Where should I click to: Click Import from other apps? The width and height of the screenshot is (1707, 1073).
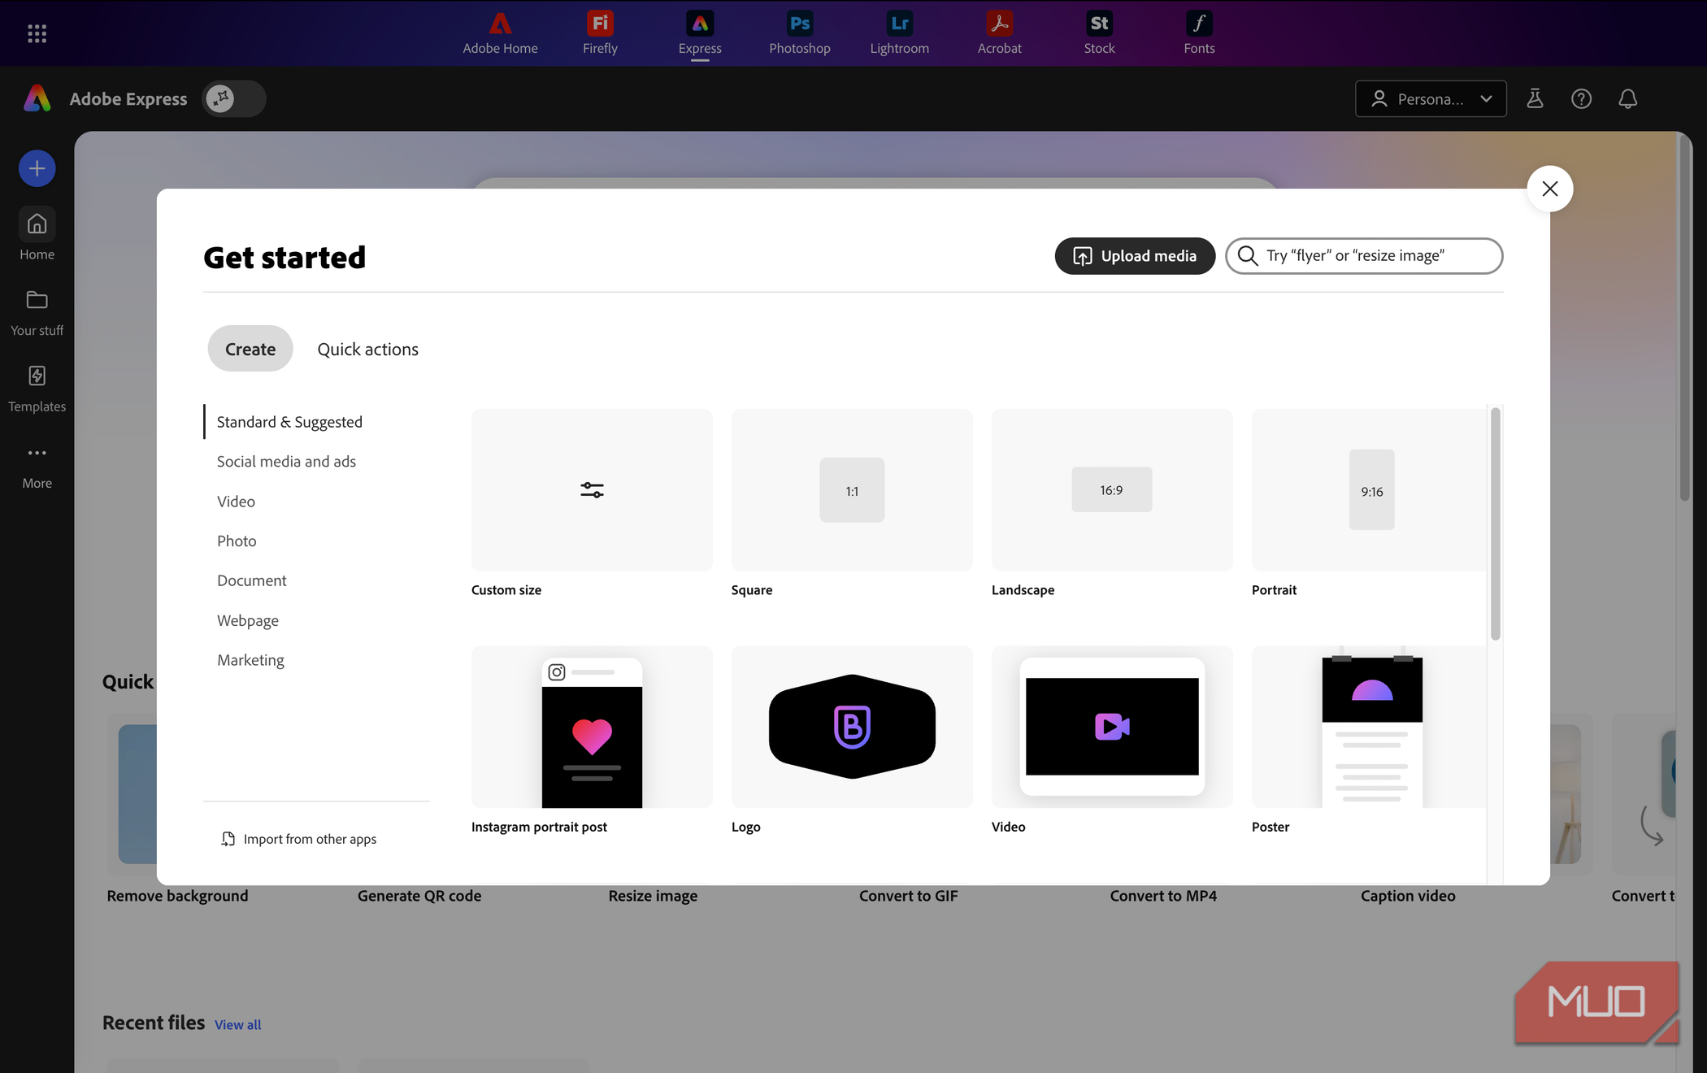(298, 839)
